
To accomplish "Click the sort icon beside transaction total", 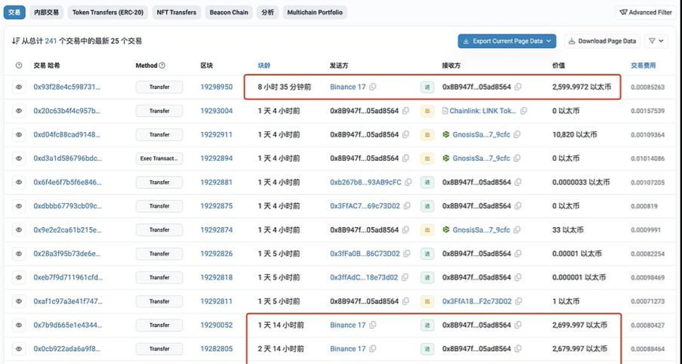I will point(15,41).
